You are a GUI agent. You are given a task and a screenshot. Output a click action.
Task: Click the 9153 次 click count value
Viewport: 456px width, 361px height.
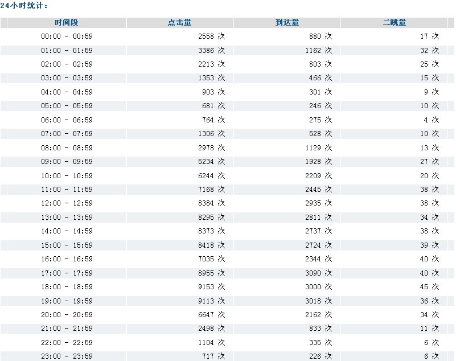click(211, 287)
